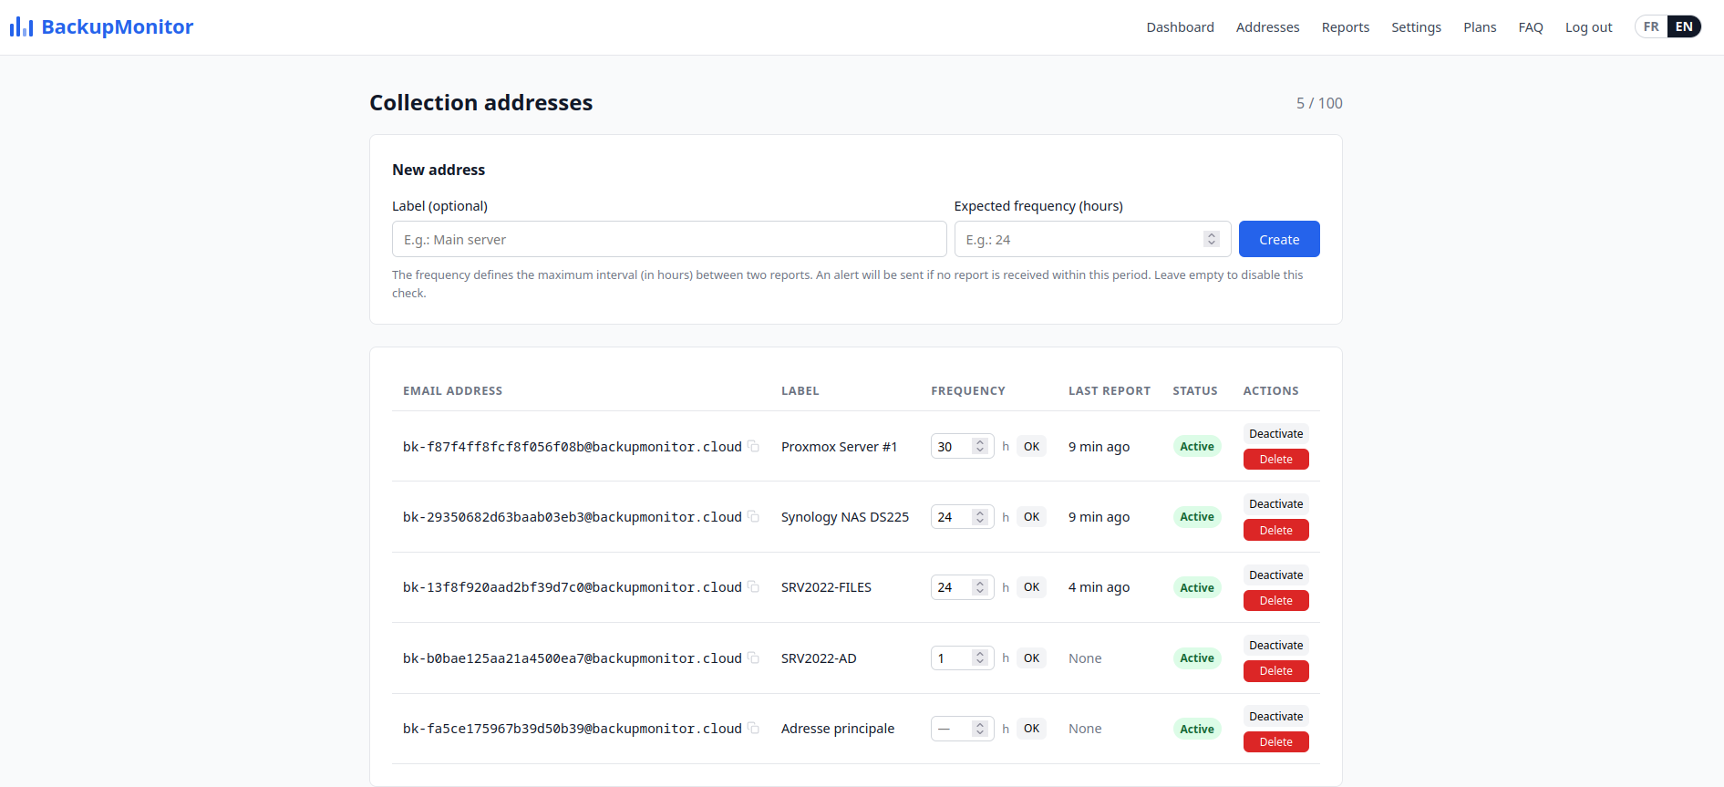1724x787 pixels.
Task: Delete the Synology NAS DS225 address
Action: coord(1275,530)
